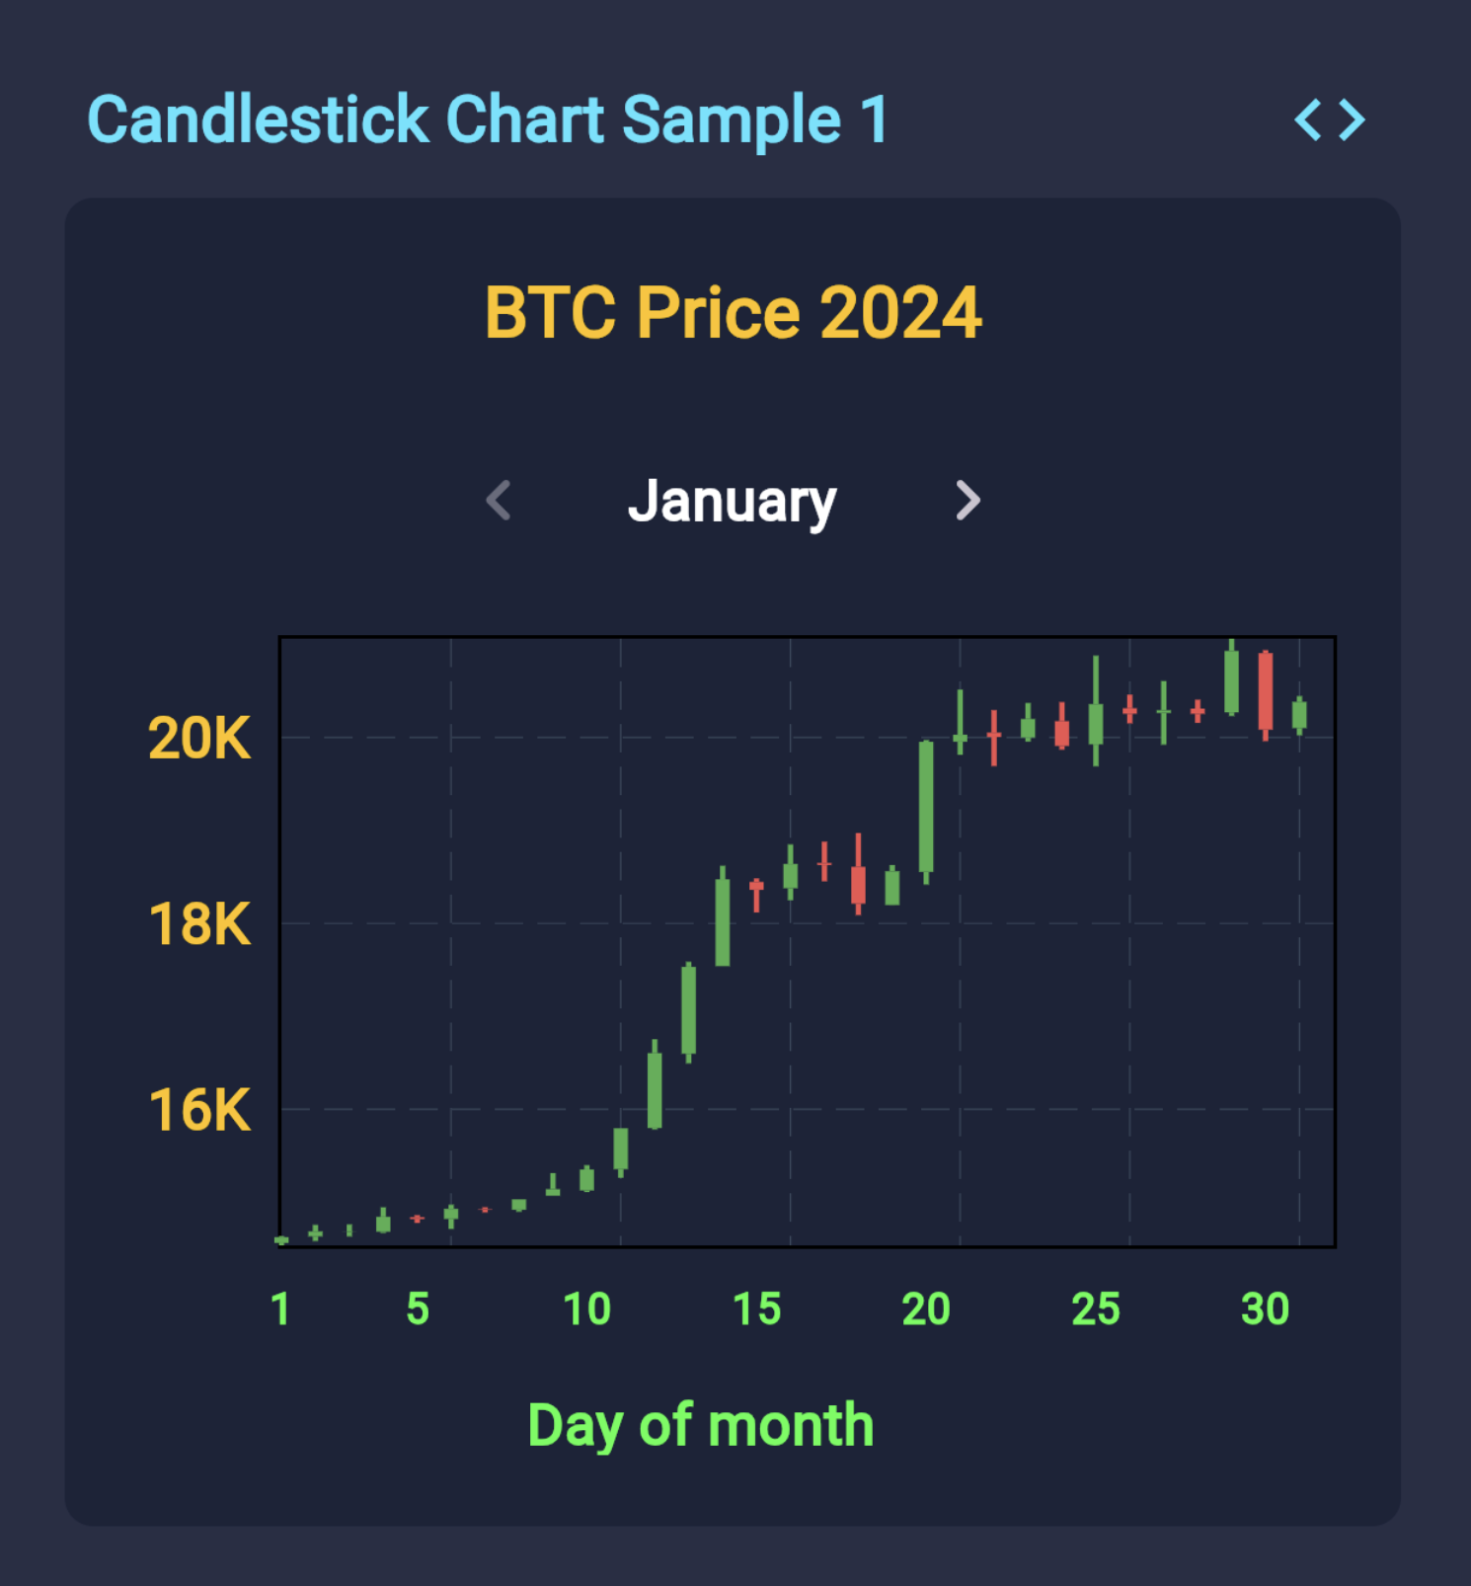The width and height of the screenshot is (1471, 1586).
Task: Click the last green candle on day 31
Action: [x=1299, y=715]
